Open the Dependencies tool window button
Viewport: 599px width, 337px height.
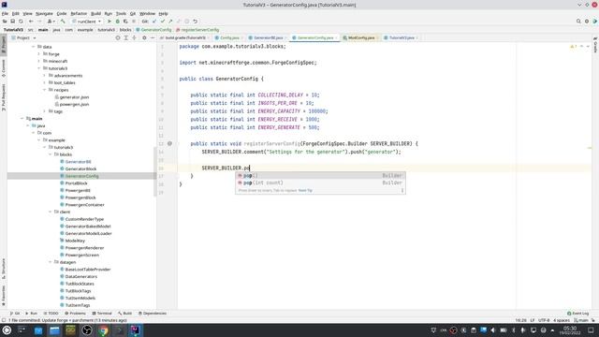point(152,314)
